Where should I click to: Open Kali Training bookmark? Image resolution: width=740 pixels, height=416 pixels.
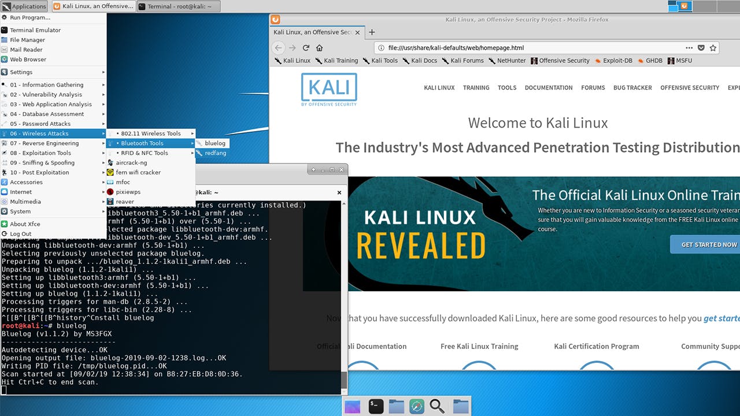[336, 61]
